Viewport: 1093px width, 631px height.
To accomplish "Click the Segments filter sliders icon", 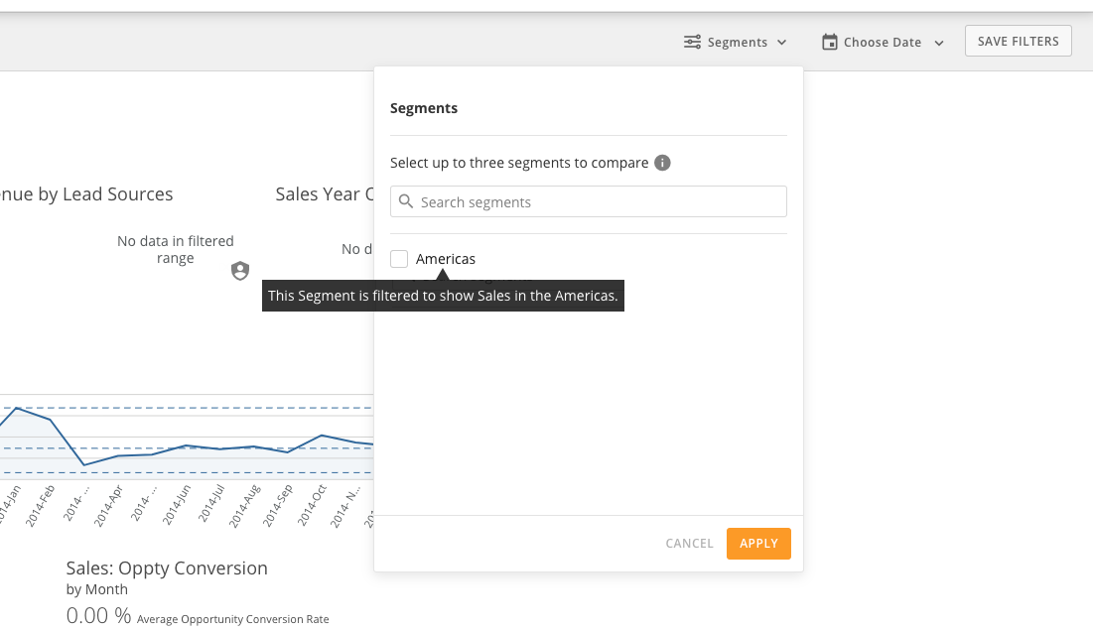I will [692, 42].
